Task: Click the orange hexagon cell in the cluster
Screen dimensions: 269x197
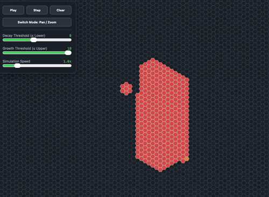Action: pos(187,159)
